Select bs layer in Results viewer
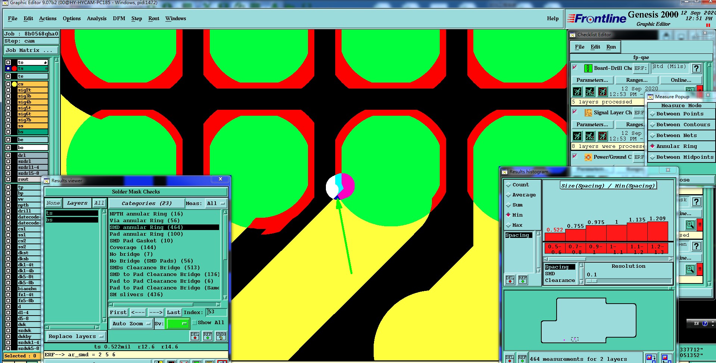Screen dimensions: 716x363 click(72, 220)
